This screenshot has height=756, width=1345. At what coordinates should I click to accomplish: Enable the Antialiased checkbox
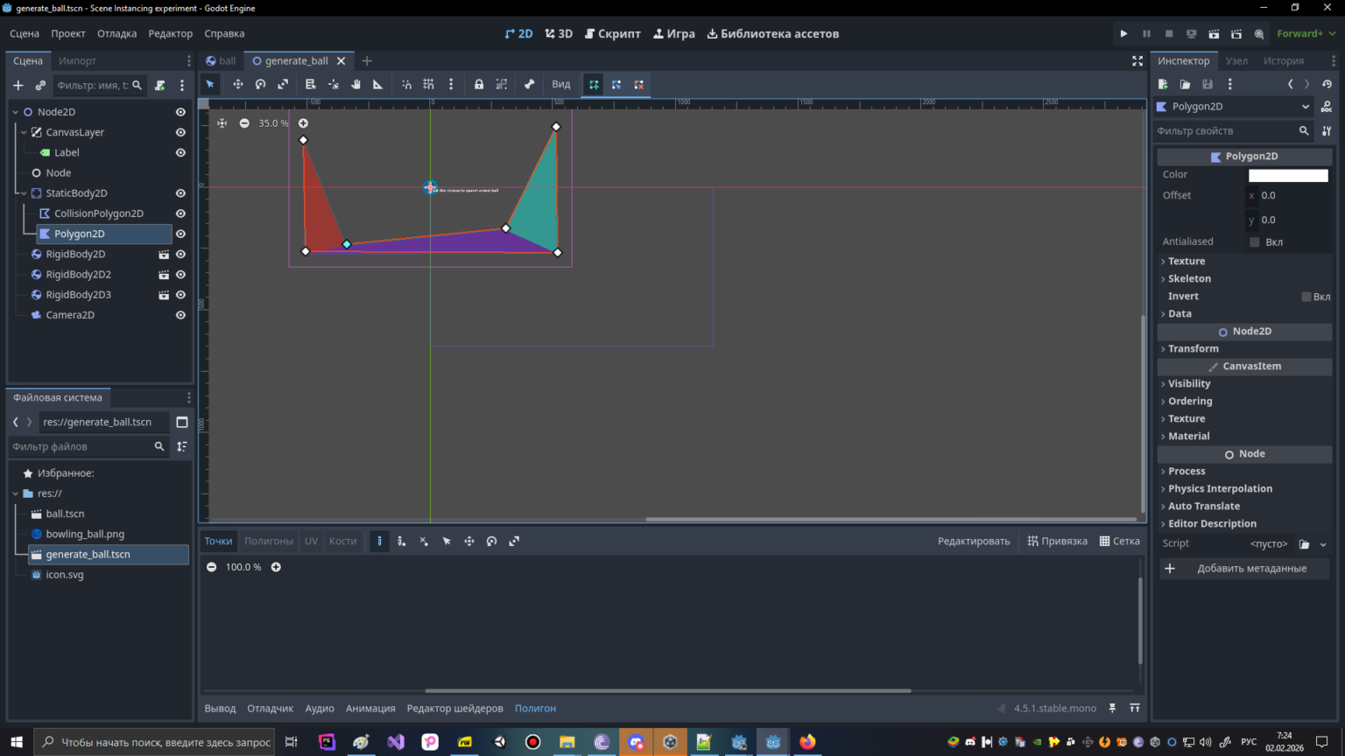1255,242
